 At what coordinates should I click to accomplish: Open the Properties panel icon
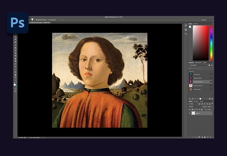click(x=186, y=30)
